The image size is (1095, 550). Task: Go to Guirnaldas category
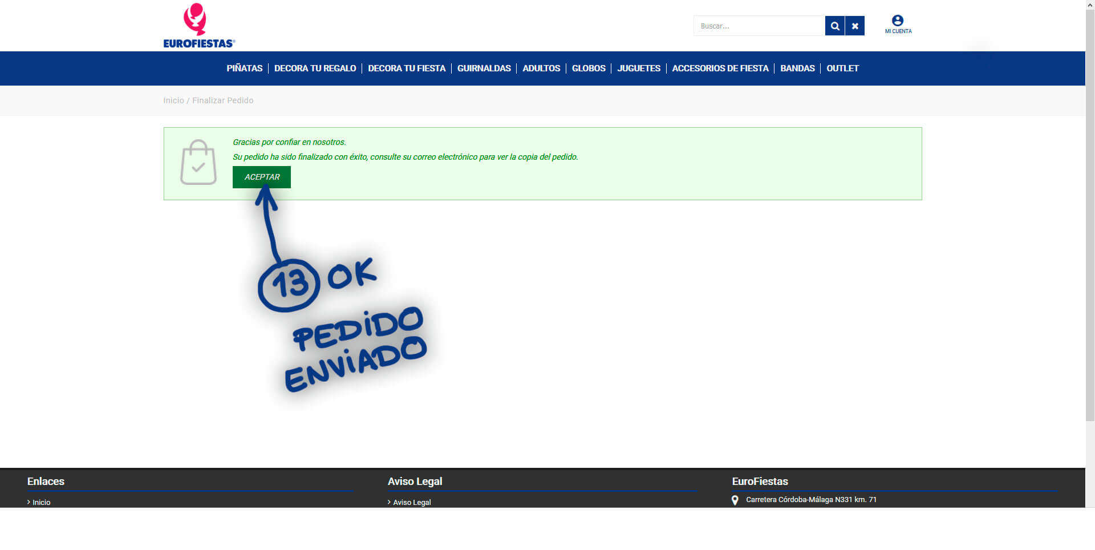pos(484,68)
